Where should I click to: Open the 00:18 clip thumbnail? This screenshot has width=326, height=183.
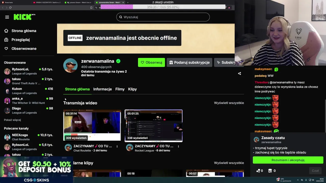tap(153, 173)
